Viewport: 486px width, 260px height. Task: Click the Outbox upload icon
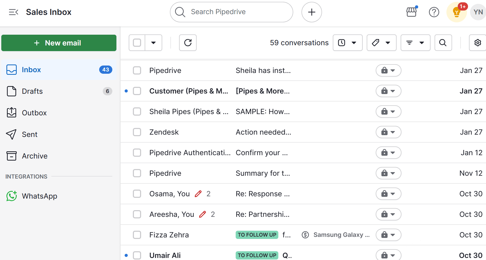point(12,113)
